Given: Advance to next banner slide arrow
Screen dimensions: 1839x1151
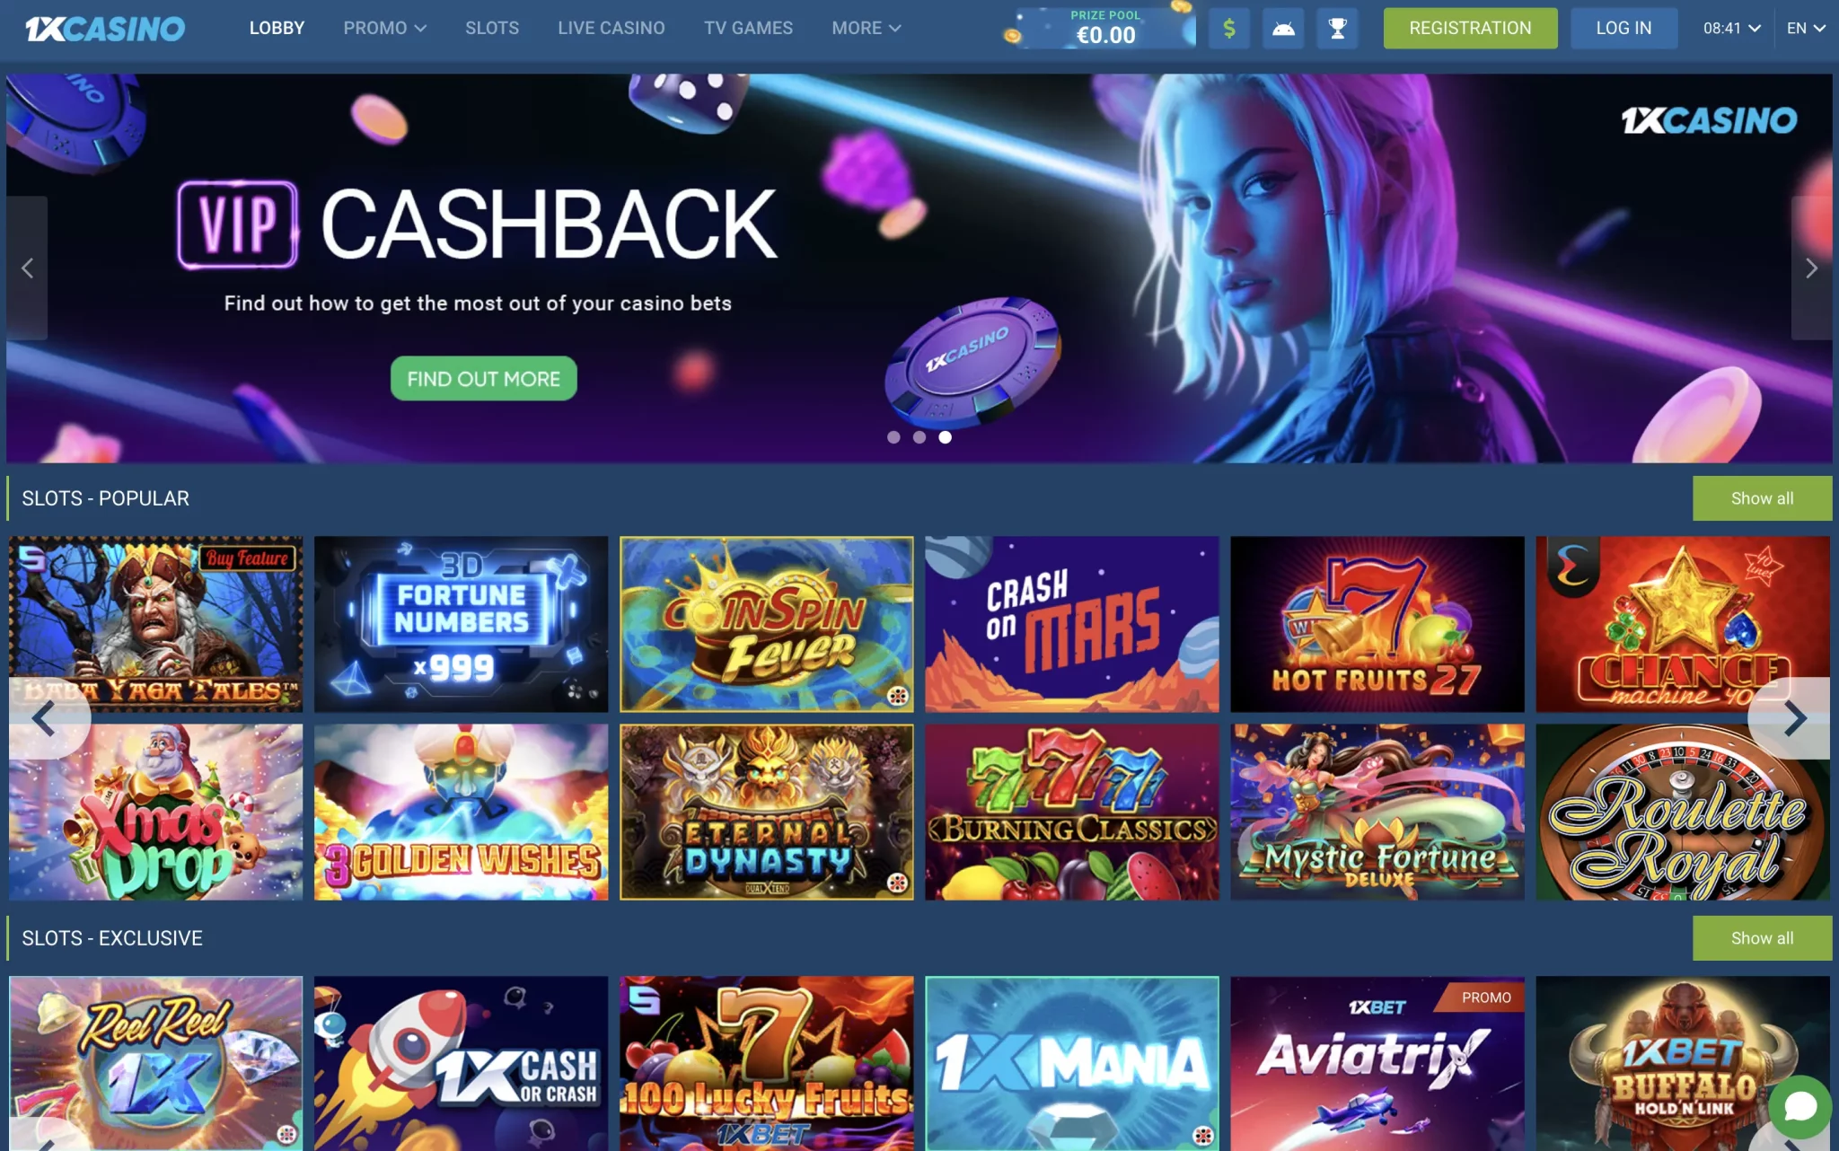Looking at the screenshot, I should (x=1811, y=268).
